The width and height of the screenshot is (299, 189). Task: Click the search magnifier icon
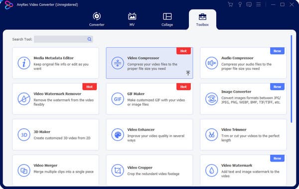tap(89, 39)
